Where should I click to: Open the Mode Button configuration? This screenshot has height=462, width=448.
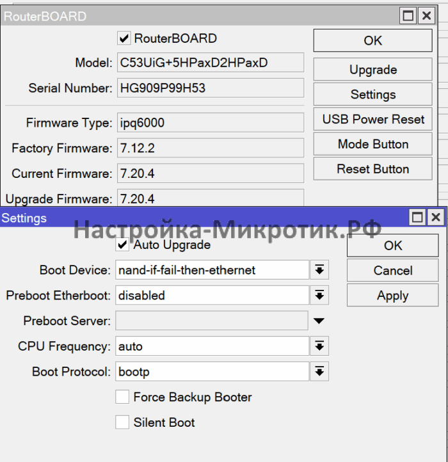(372, 145)
